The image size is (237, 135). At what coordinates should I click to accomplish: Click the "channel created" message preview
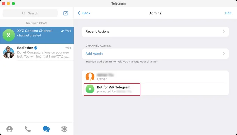(x=29, y=35)
